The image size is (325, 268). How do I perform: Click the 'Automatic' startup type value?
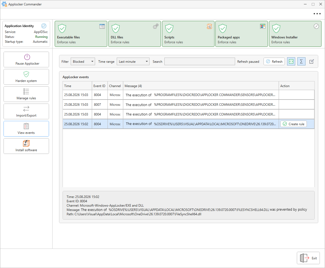[x=40, y=42]
